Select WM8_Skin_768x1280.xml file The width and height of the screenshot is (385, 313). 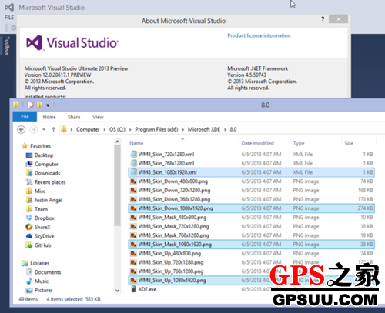tap(252, 163)
